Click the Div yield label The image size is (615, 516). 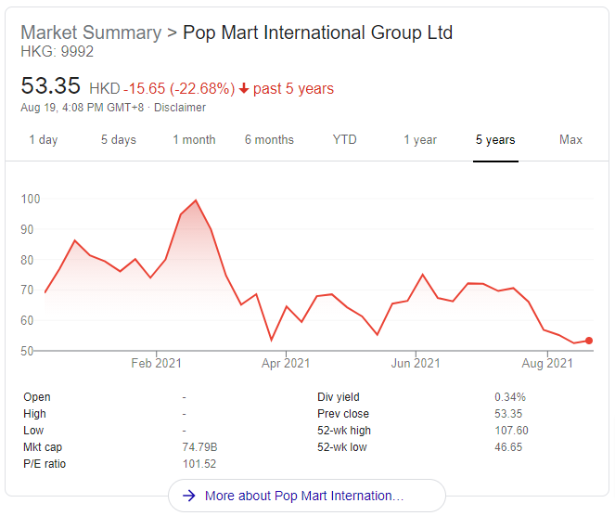[339, 397]
